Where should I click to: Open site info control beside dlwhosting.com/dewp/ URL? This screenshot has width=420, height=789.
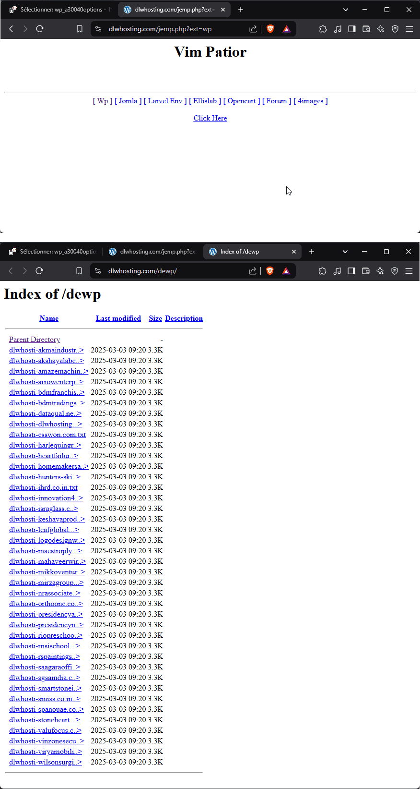coord(98,271)
